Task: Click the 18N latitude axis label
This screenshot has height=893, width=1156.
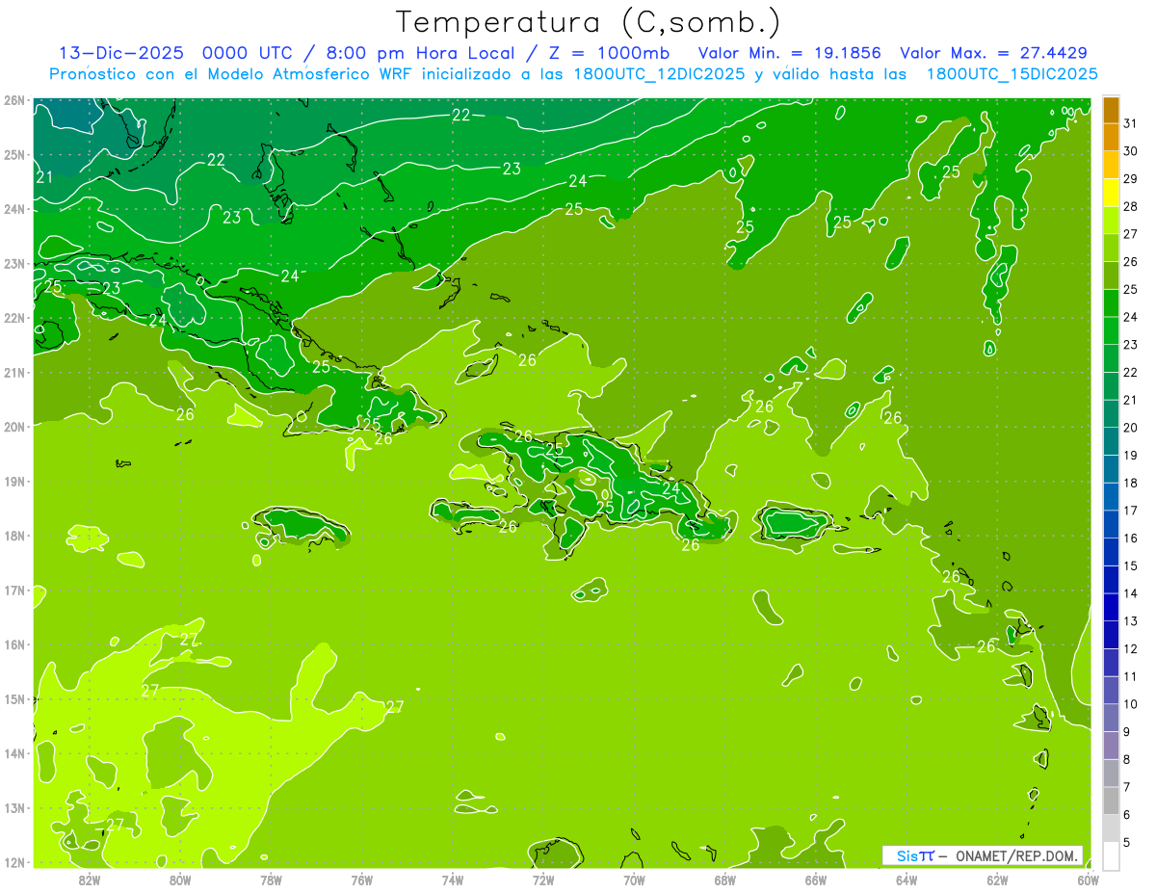Action: (x=14, y=536)
